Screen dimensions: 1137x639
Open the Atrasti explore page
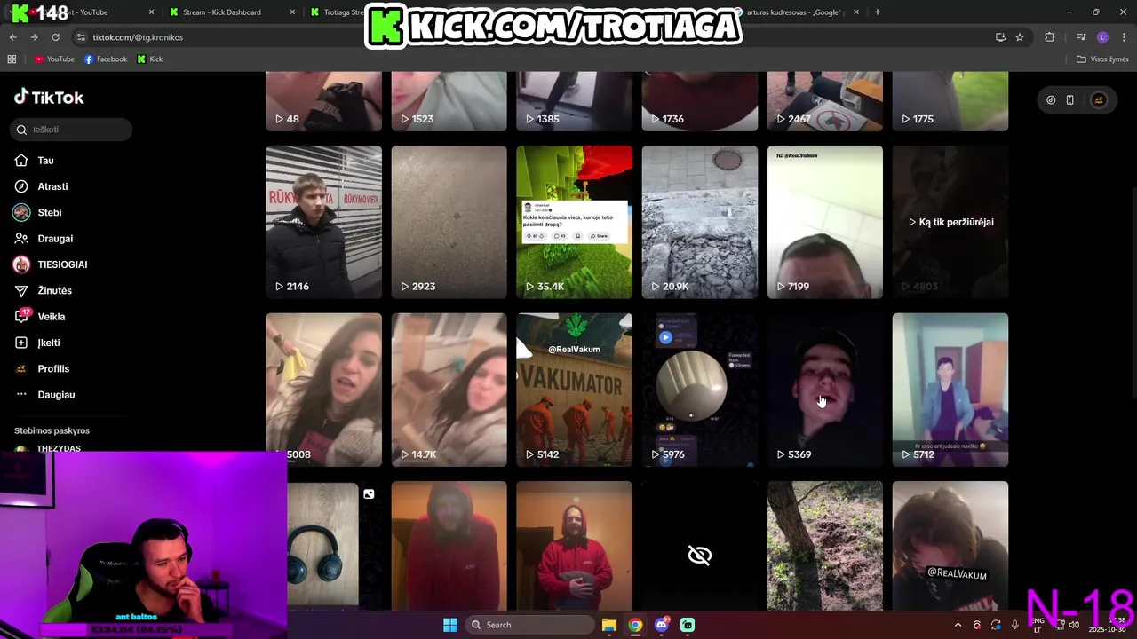pyautogui.click(x=41, y=186)
